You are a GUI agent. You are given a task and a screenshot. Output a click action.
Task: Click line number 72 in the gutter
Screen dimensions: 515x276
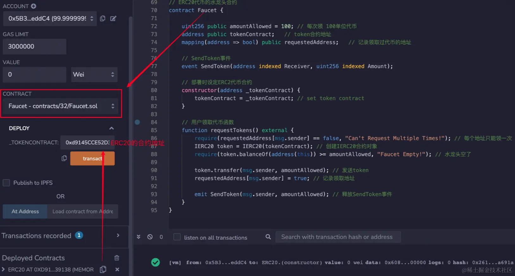(154, 26)
